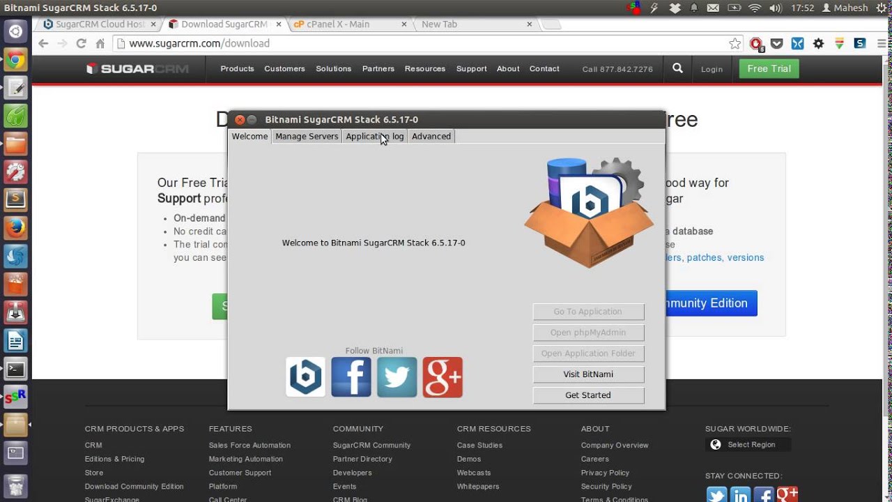Open the LibreOffice Writer launcher icon
Image resolution: width=892 pixels, height=502 pixels.
(x=15, y=341)
